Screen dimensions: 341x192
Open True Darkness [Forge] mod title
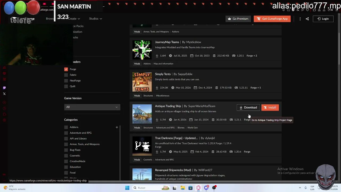click(176, 138)
